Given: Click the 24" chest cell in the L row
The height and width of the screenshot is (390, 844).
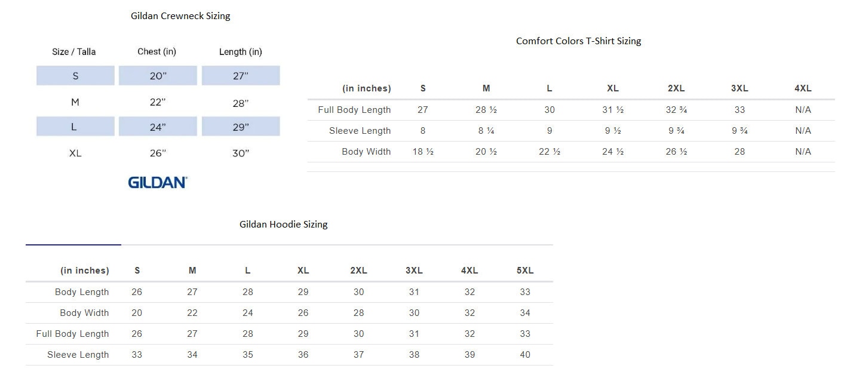Looking at the screenshot, I should (x=158, y=127).
